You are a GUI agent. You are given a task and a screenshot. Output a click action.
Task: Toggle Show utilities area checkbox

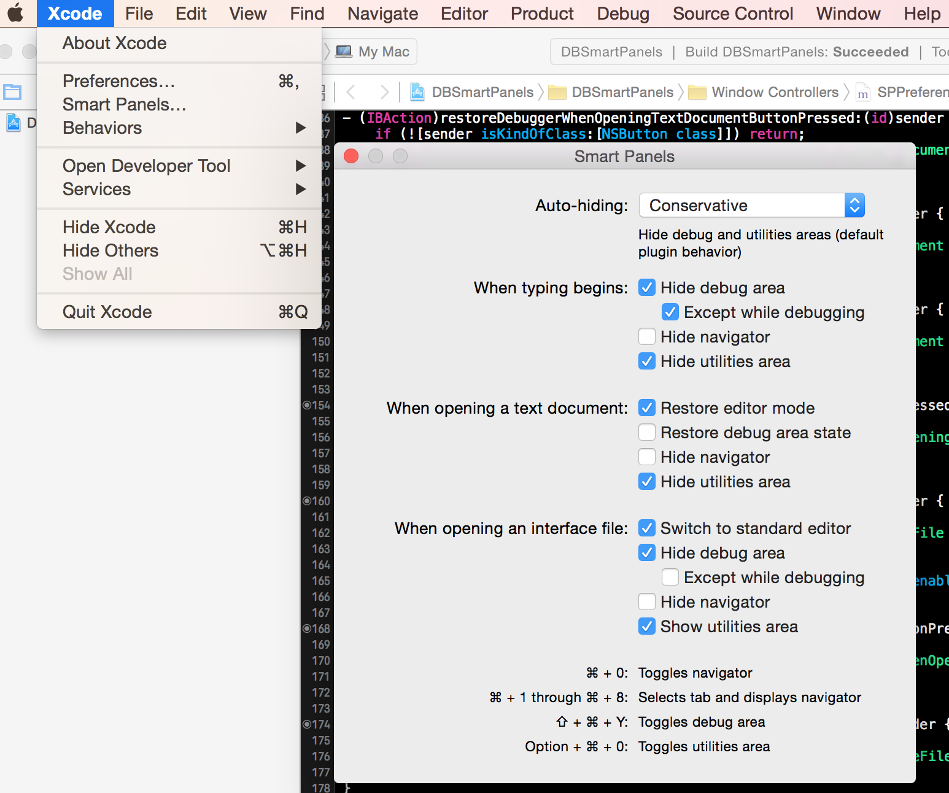(647, 626)
